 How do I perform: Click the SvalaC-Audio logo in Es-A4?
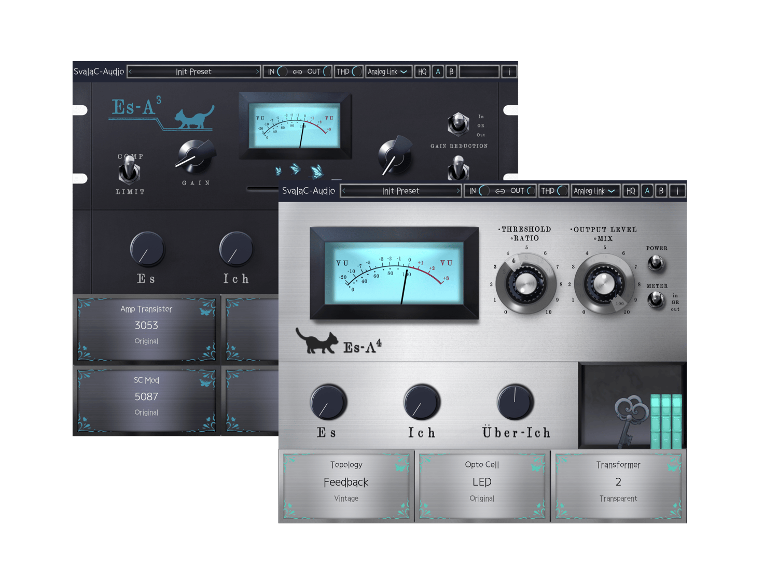[x=309, y=191]
